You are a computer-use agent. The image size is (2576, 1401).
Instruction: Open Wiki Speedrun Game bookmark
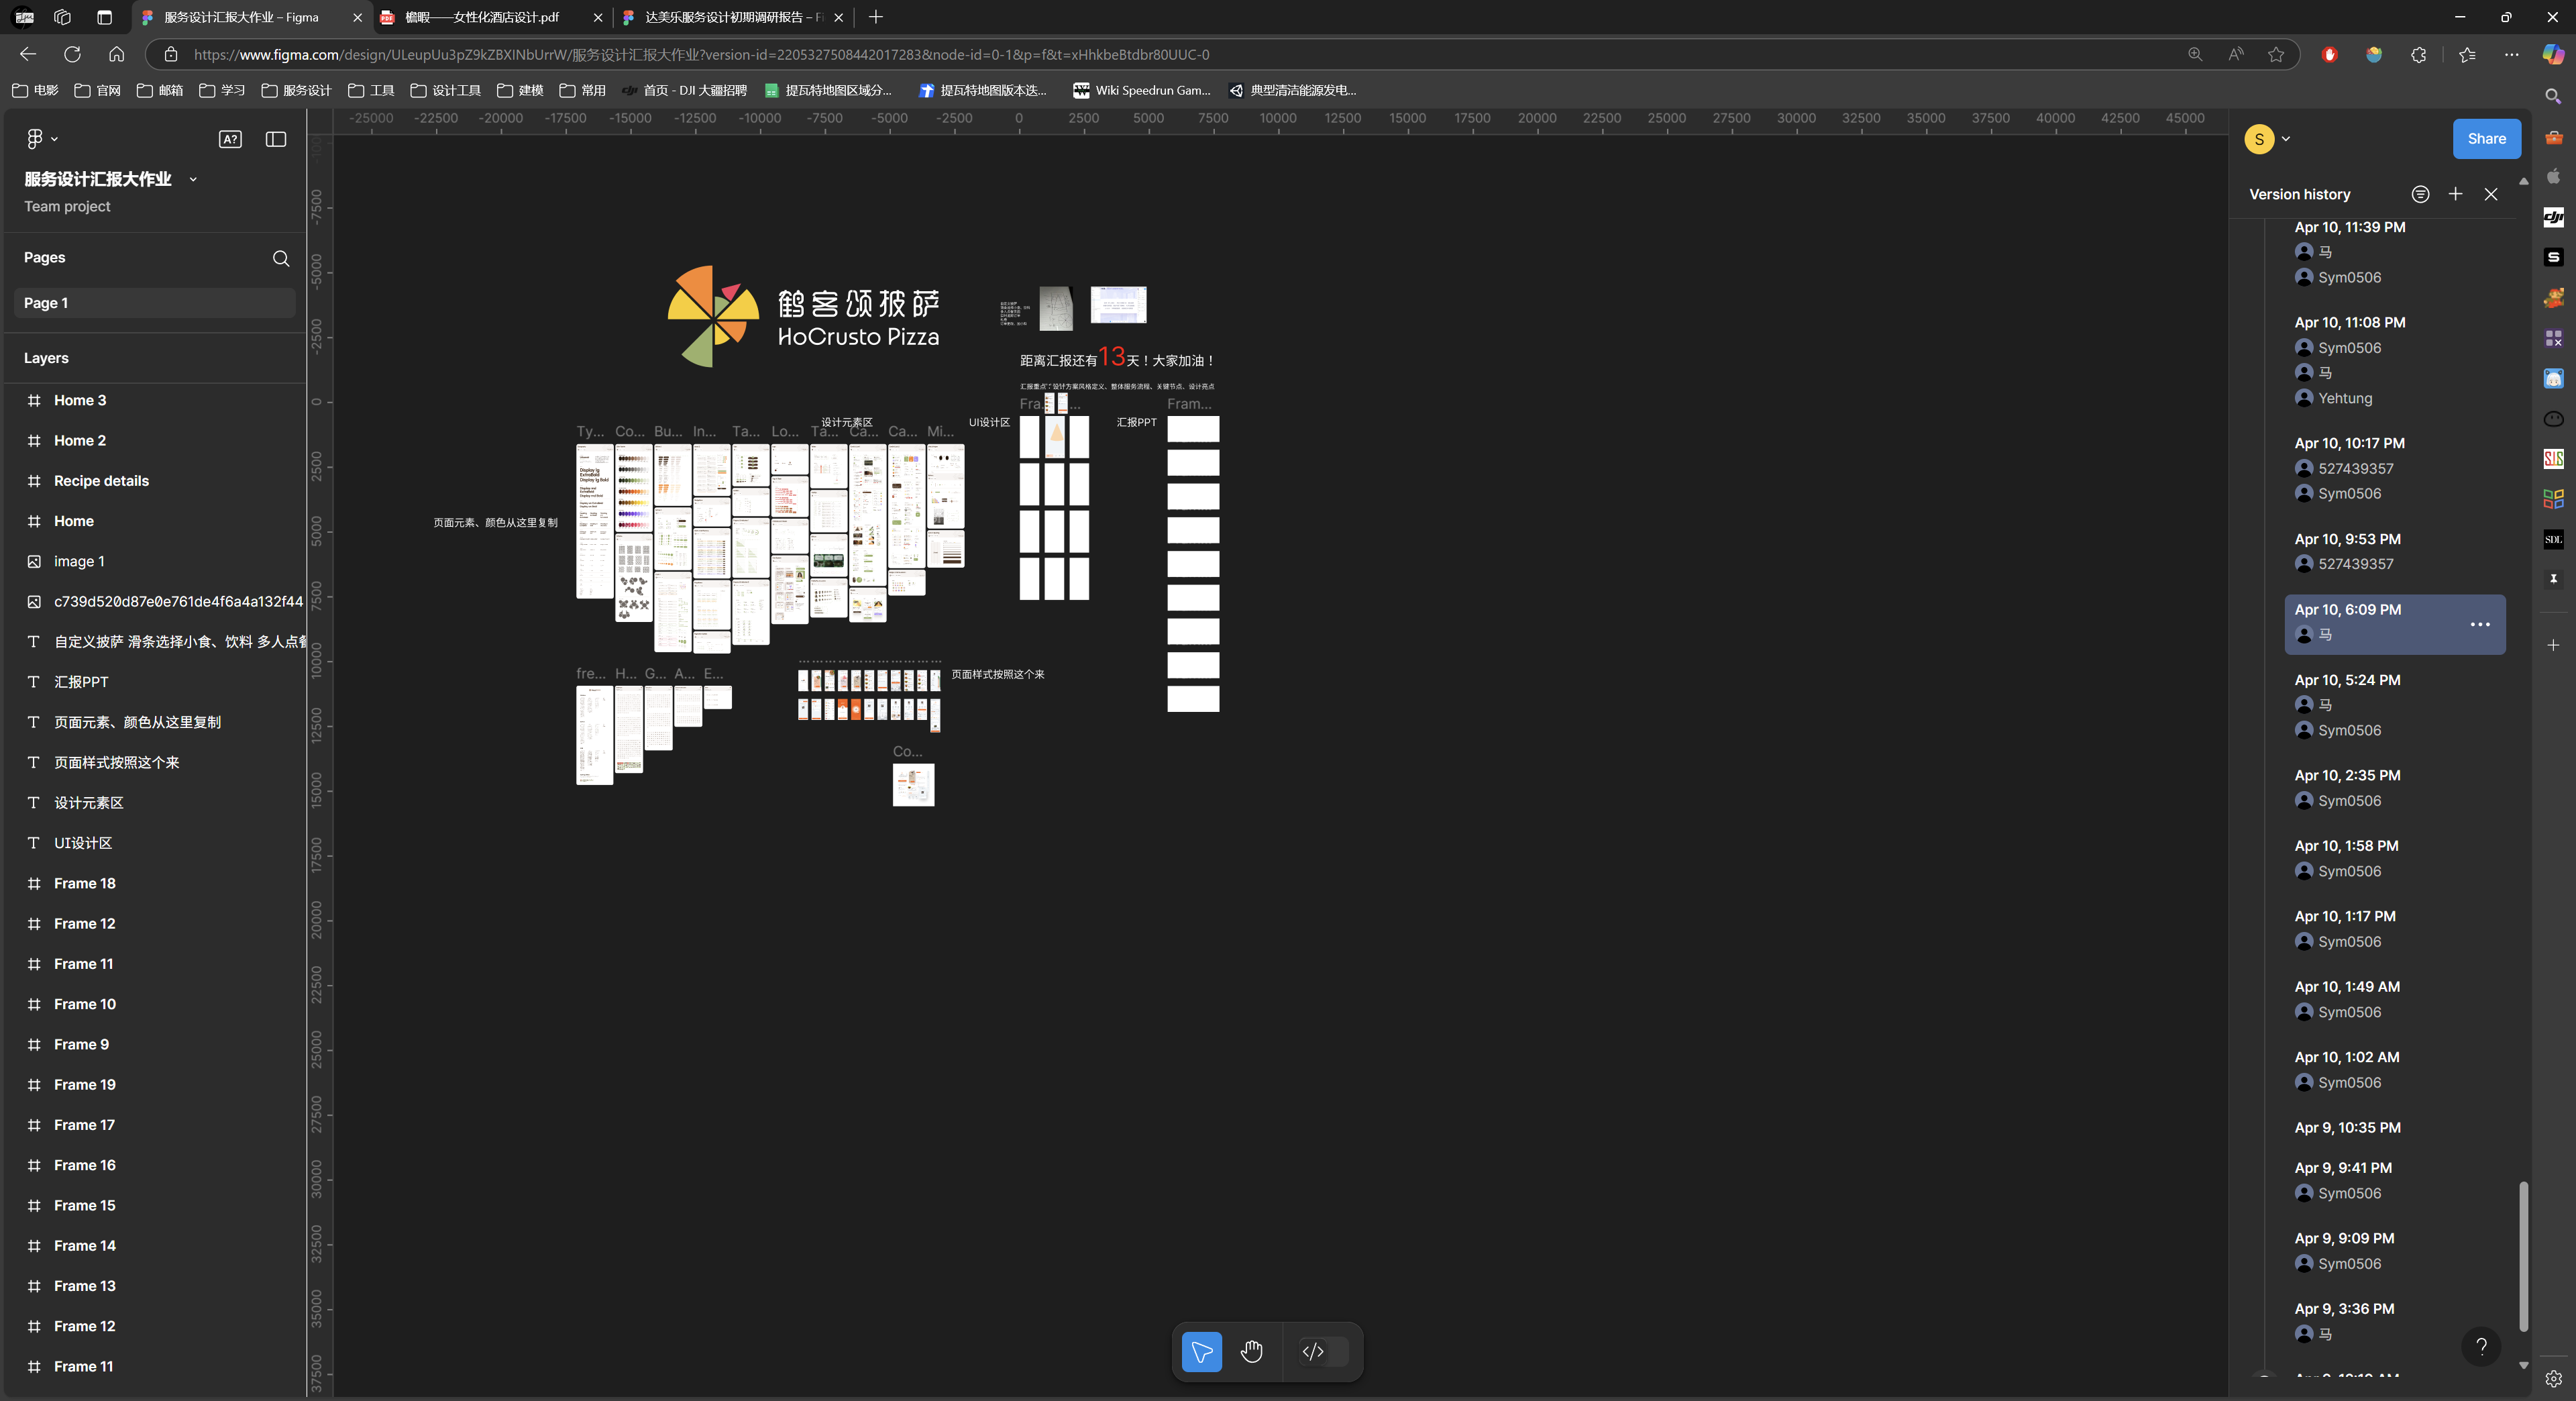[1141, 90]
